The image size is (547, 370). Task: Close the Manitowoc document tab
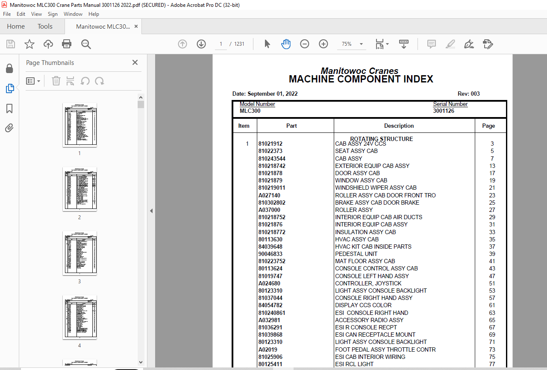[x=136, y=26]
